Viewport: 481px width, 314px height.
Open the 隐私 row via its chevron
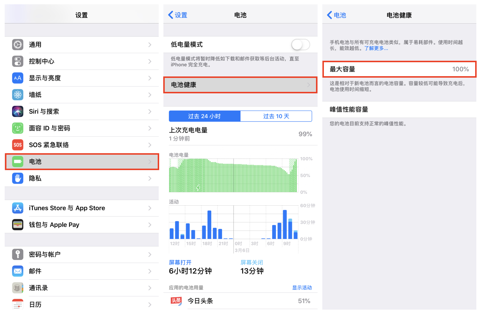click(150, 178)
